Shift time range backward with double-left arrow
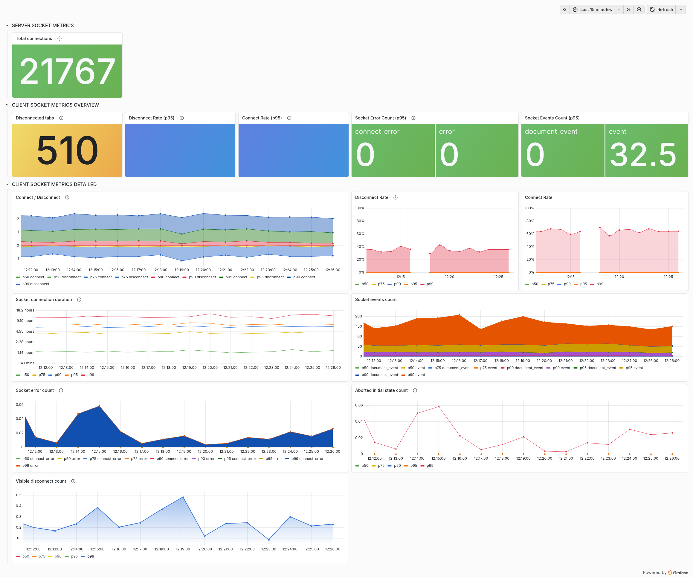This screenshot has height=577, width=693. (x=565, y=10)
